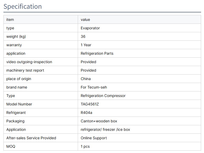
Task: Click the 'After-sales Service Provided' label
Action: 31,138
